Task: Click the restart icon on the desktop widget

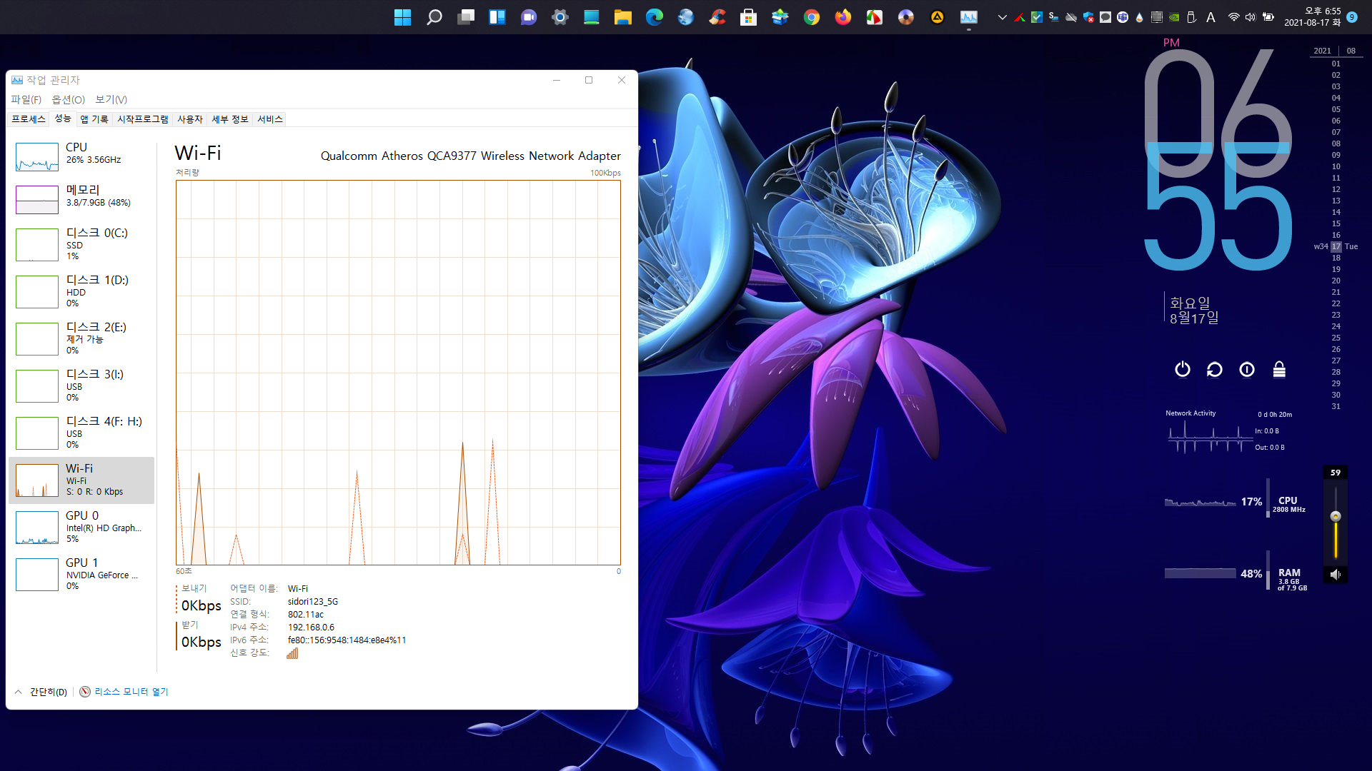Action: pyautogui.click(x=1215, y=369)
